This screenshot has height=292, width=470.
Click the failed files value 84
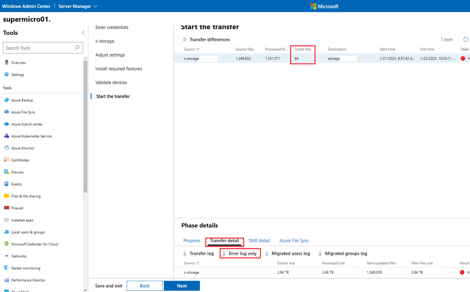coord(296,58)
